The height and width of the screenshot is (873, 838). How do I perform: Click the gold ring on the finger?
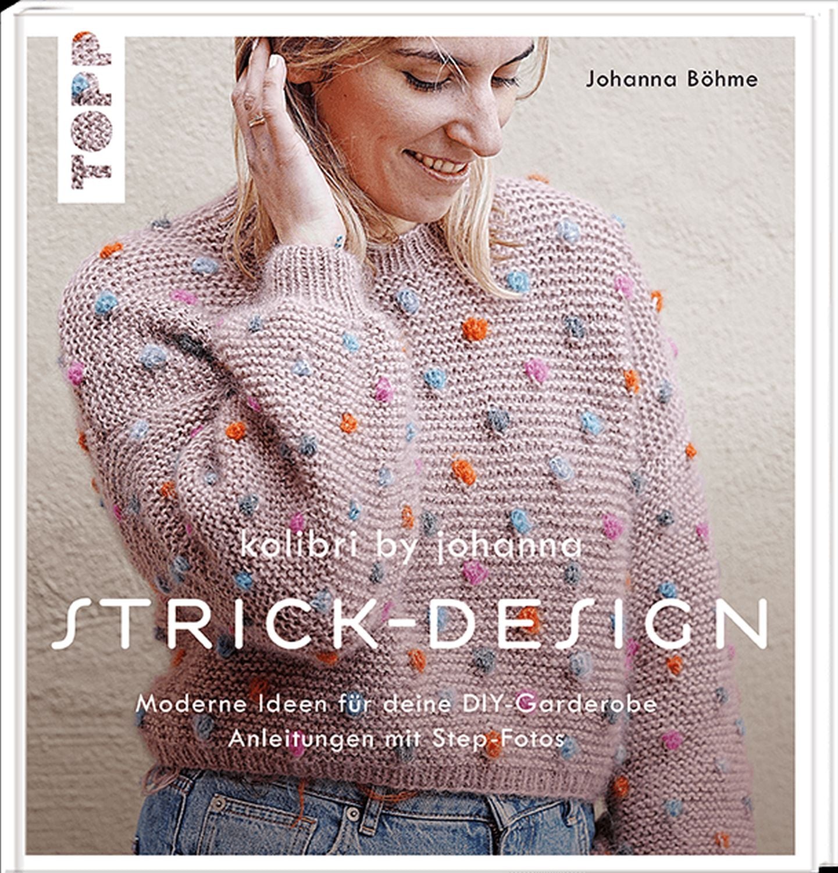coord(256,122)
